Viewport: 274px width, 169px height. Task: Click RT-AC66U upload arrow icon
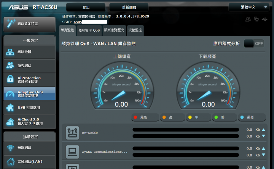point(263,130)
